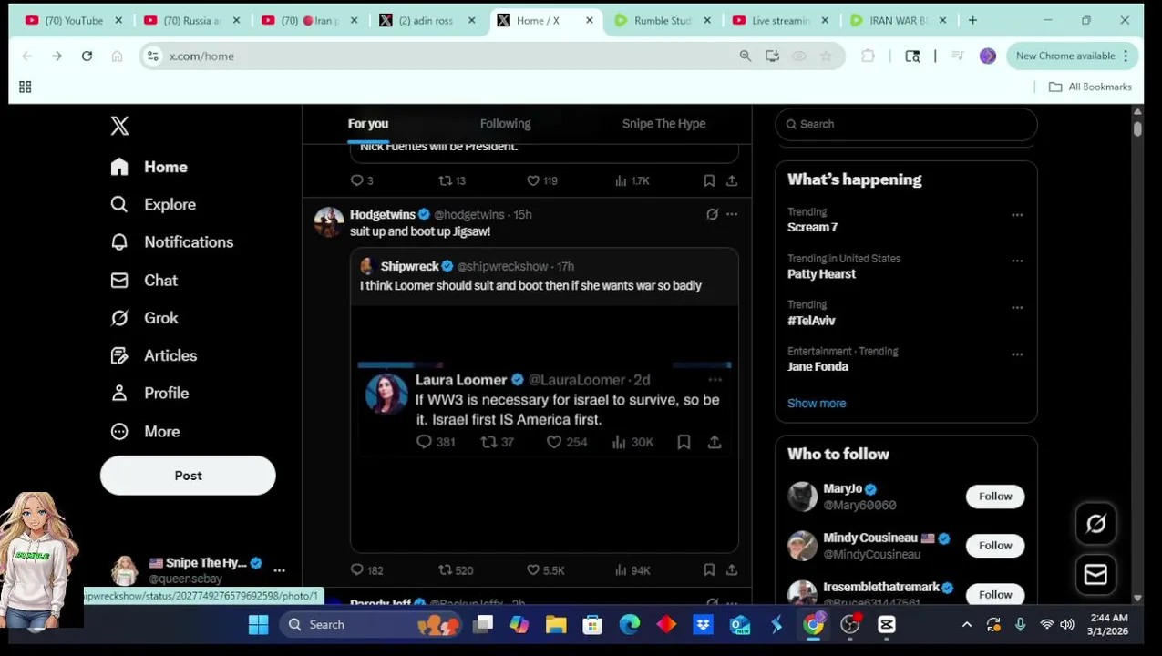
Task: Follow Iresemblethatremark
Action: (x=995, y=595)
